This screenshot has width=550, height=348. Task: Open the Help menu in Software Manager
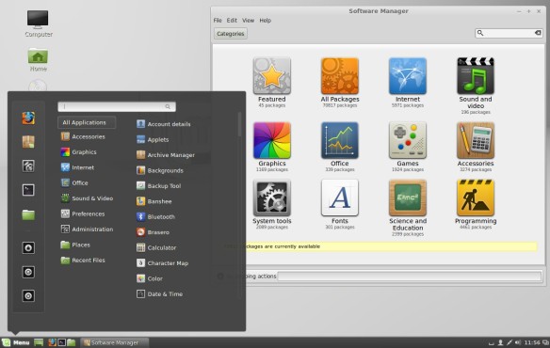pos(266,21)
